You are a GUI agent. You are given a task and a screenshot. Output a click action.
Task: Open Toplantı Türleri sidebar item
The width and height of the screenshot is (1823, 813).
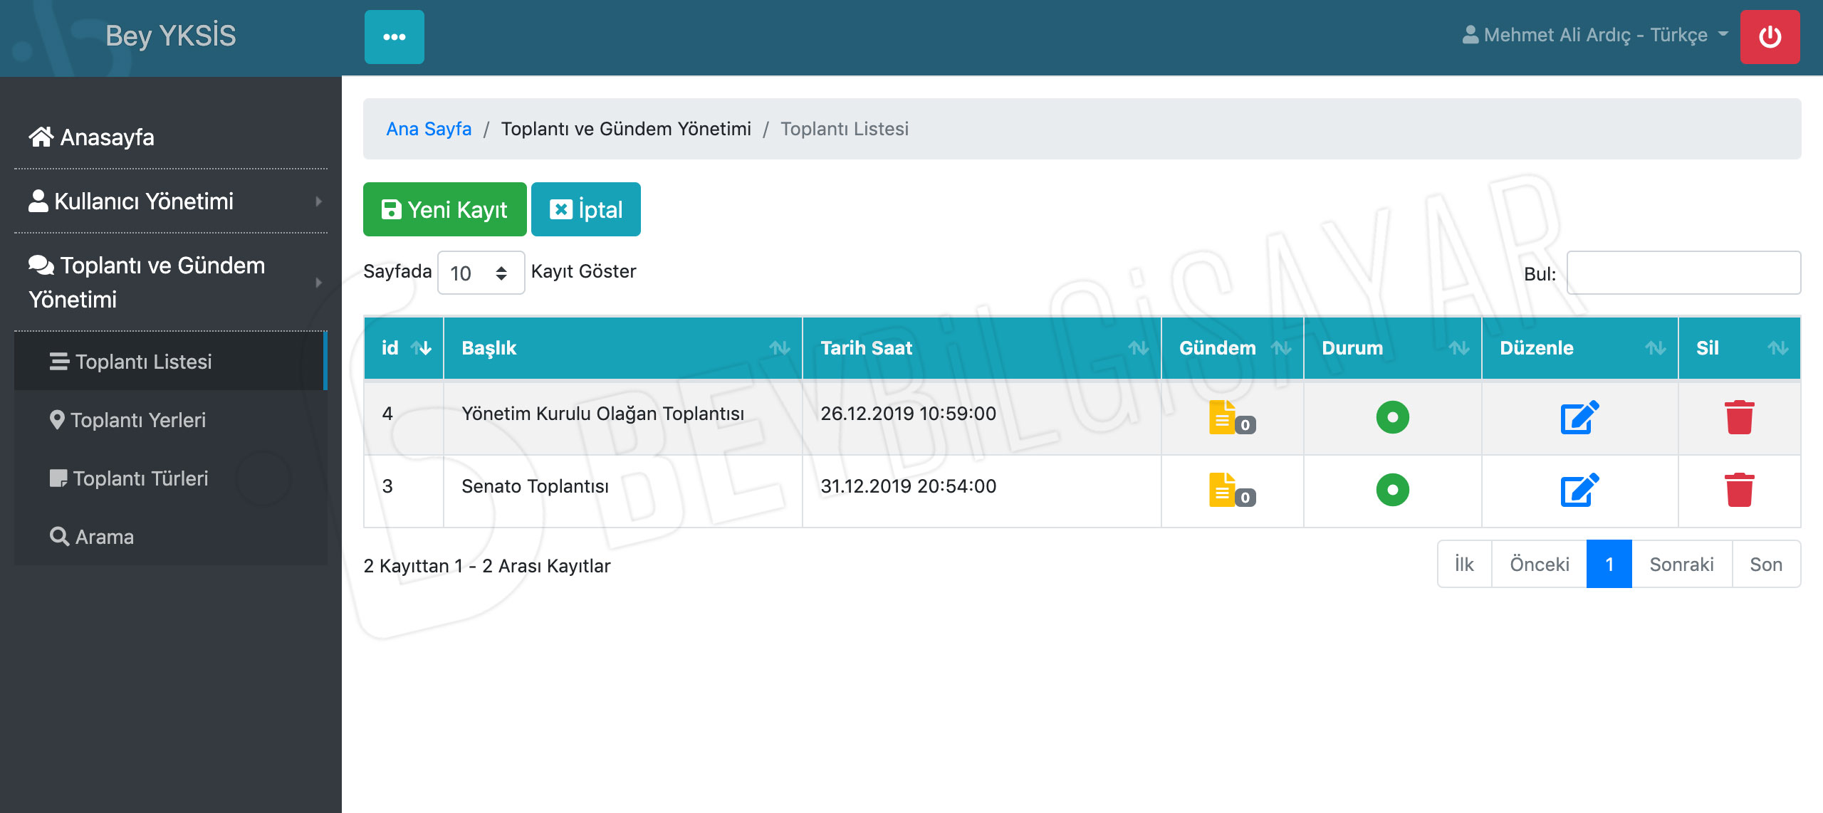tap(140, 478)
